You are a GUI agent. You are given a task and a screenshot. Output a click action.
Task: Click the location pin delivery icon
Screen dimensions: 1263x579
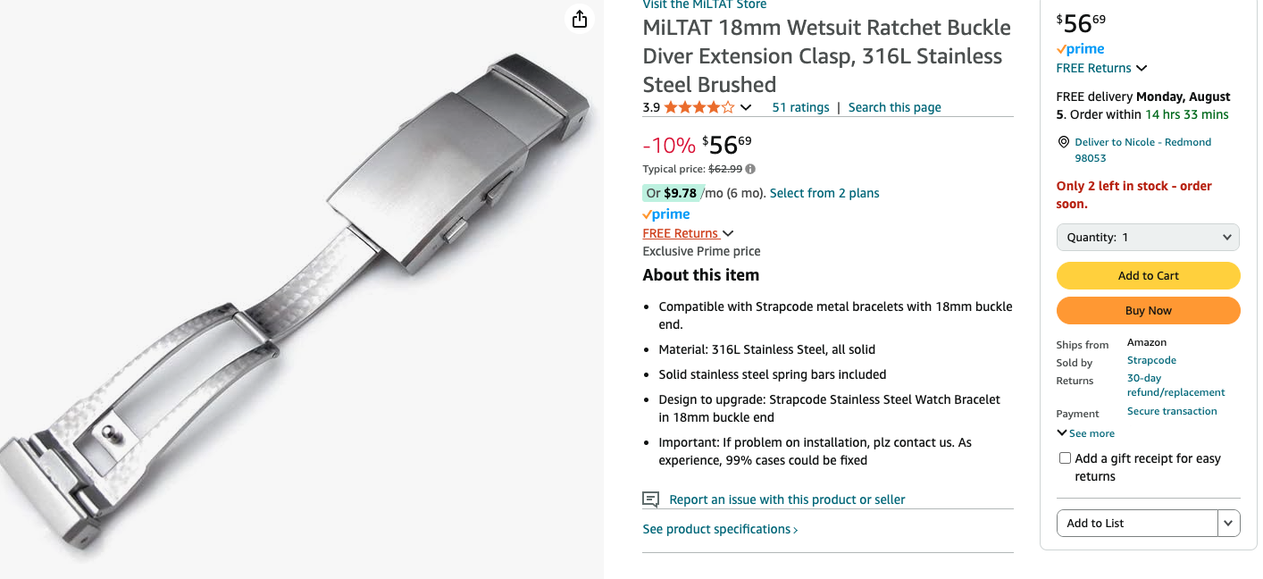1063,142
